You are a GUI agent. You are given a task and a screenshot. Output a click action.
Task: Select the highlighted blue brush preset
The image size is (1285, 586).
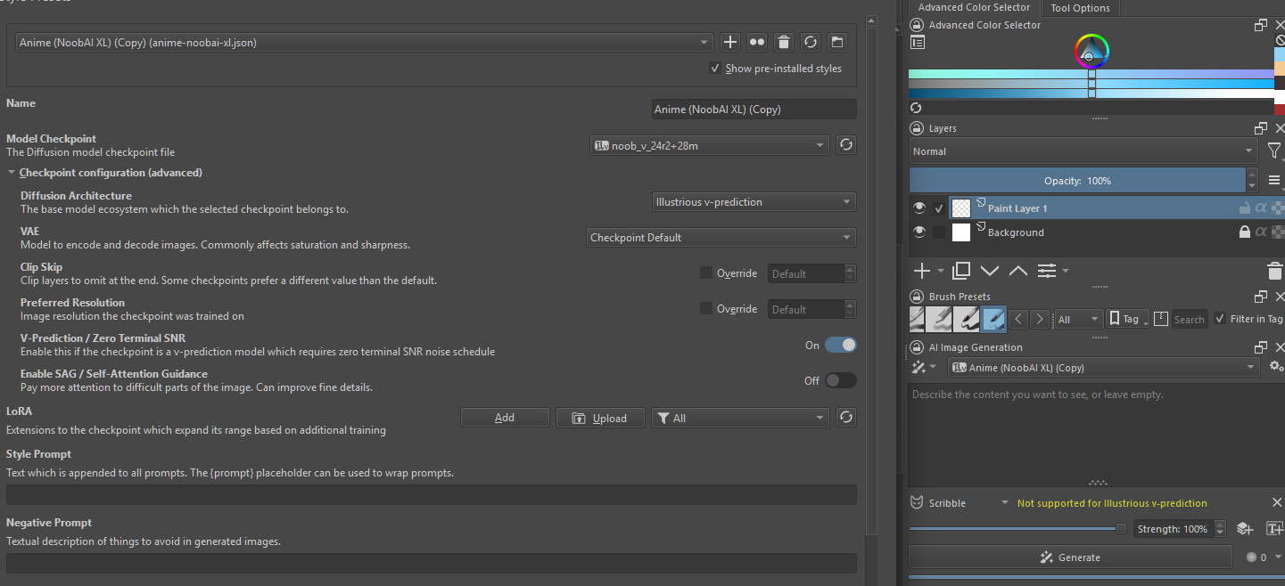point(994,319)
